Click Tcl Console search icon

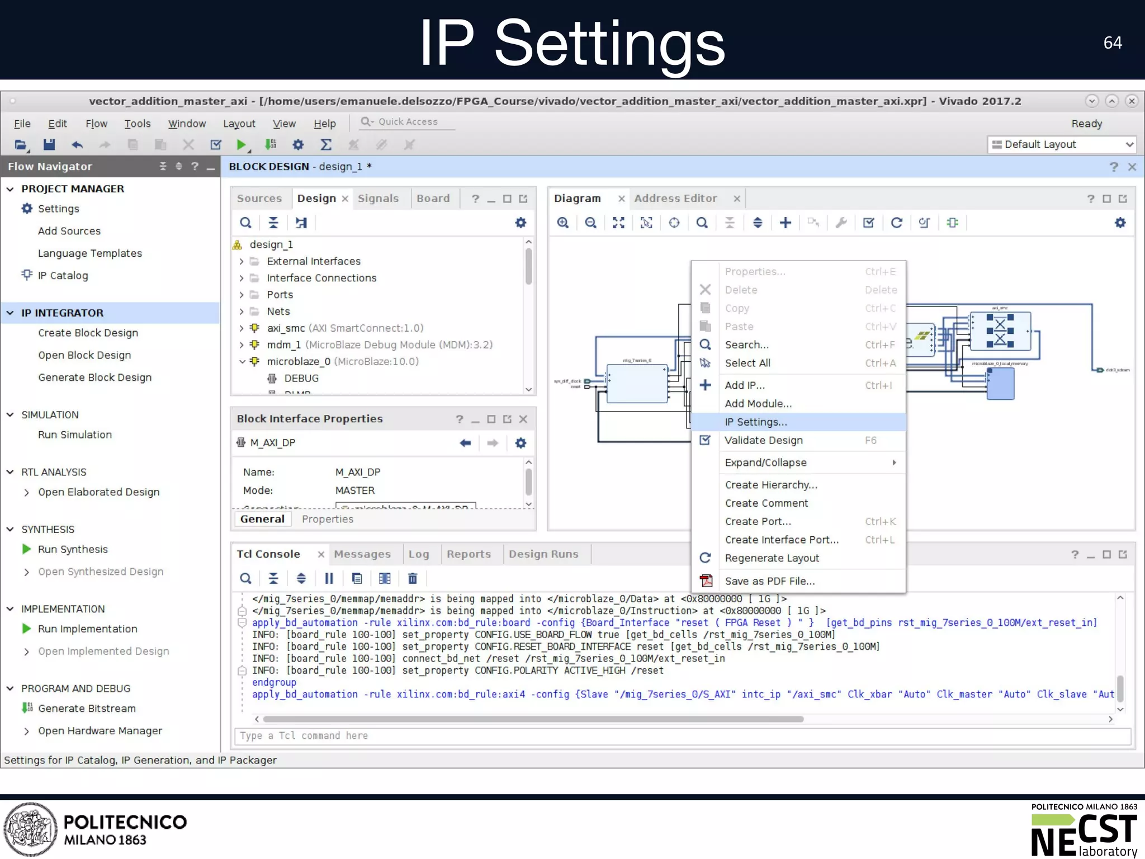point(245,578)
